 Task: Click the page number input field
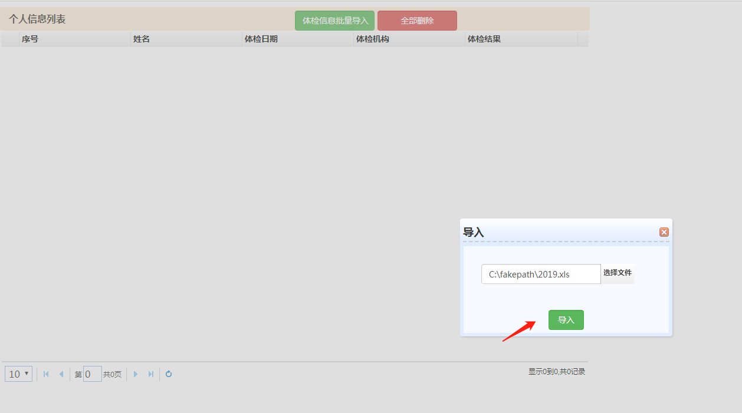point(93,374)
